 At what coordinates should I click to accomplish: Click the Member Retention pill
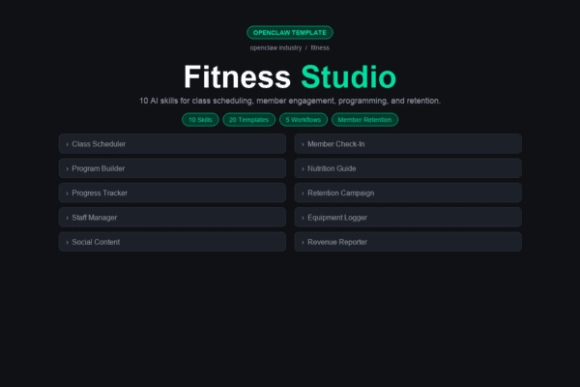[364, 120]
